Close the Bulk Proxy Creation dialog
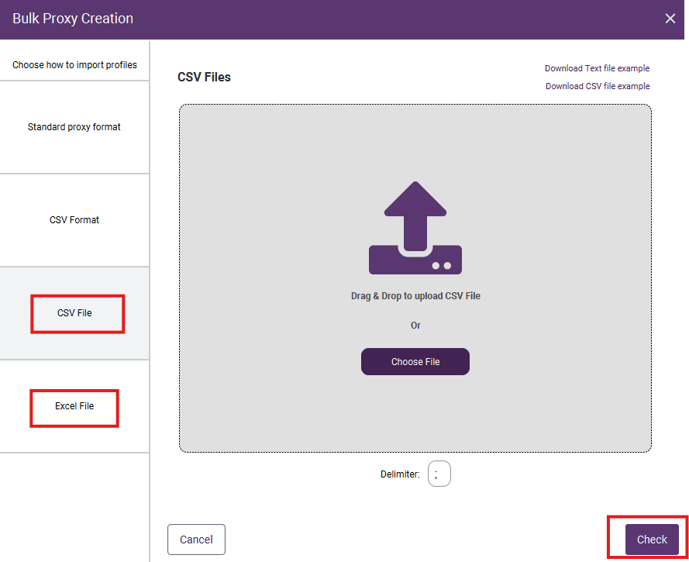The width and height of the screenshot is (689, 562). (670, 19)
